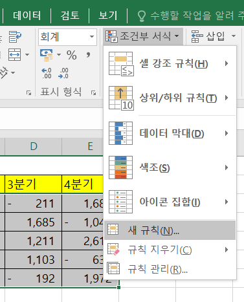Screen dimensions: 244x302
Task: Expand the 삽입 dropdown arrow
Action: (x=234, y=36)
